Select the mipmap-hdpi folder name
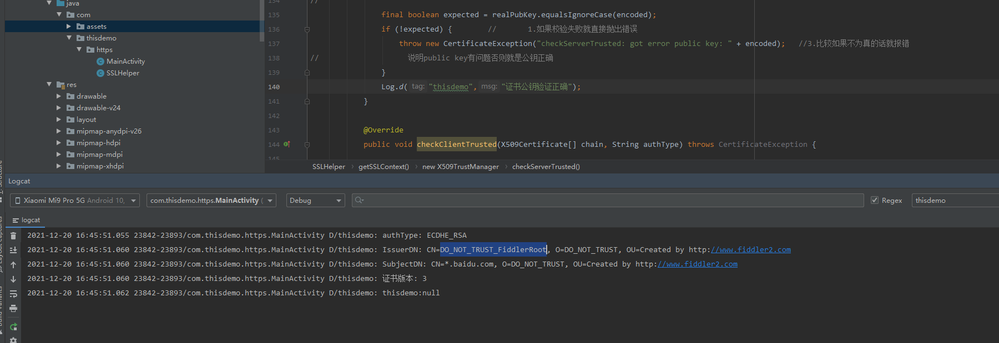This screenshot has height=343, width=999. click(x=98, y=143)
